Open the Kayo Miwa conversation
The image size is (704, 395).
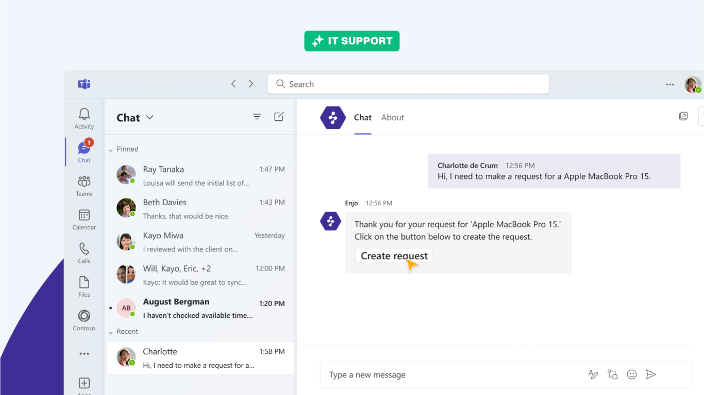tap(201, 242)
